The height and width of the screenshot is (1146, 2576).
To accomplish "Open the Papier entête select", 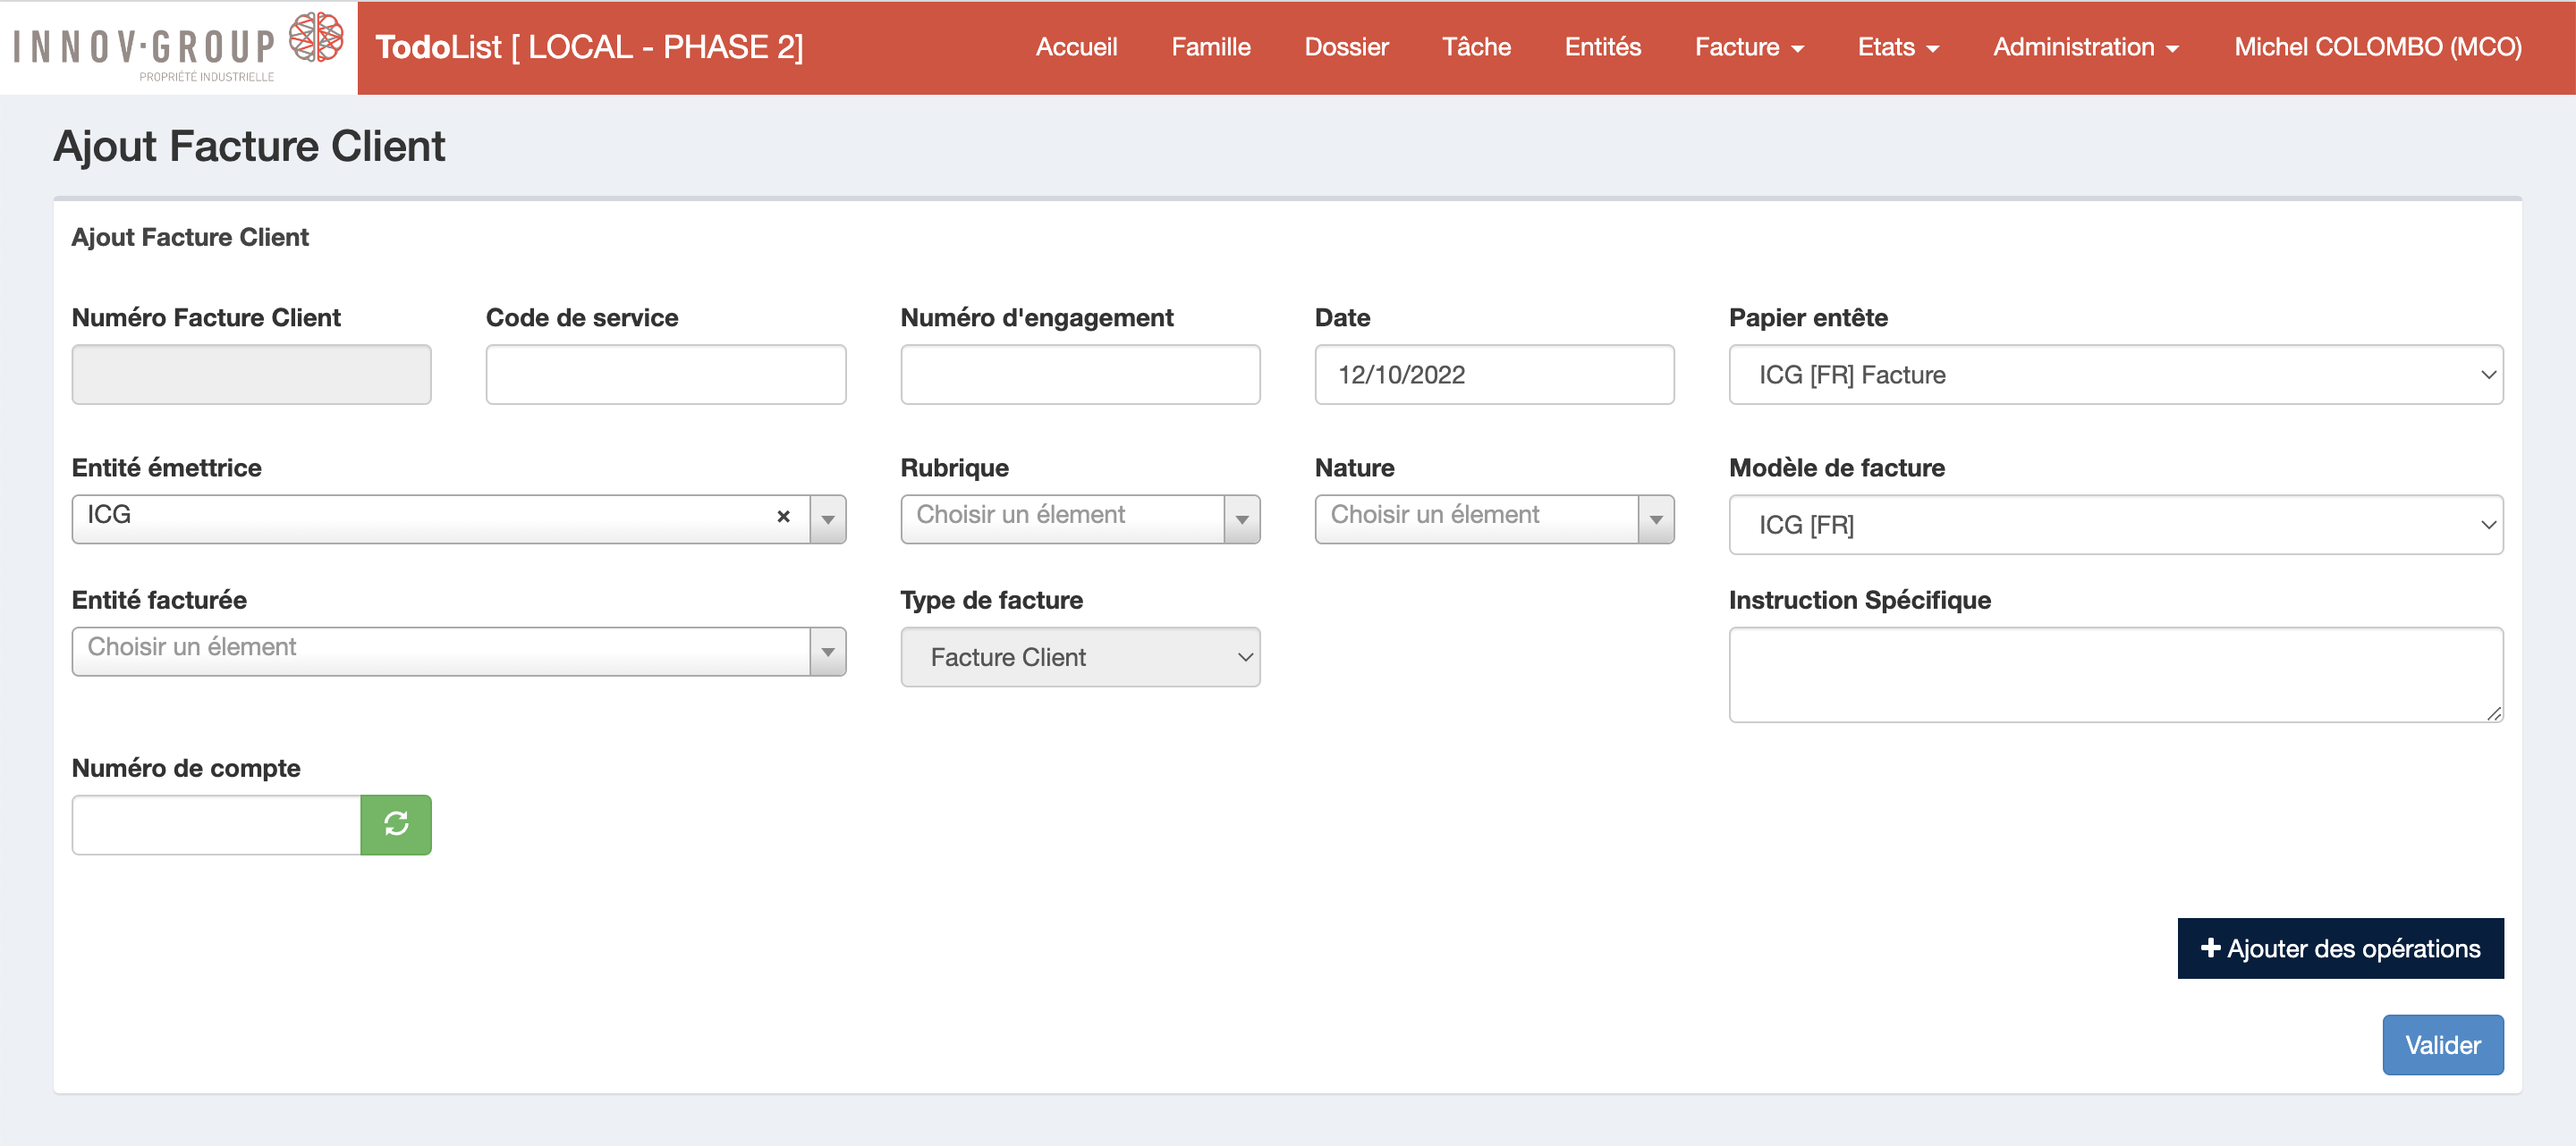I will click(2116, 375).
